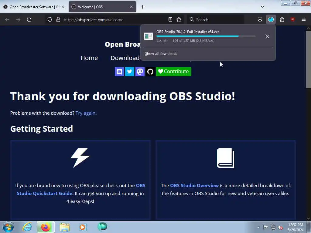Click the address bar URL field
311x233 pixels.
tap(115, 20)
